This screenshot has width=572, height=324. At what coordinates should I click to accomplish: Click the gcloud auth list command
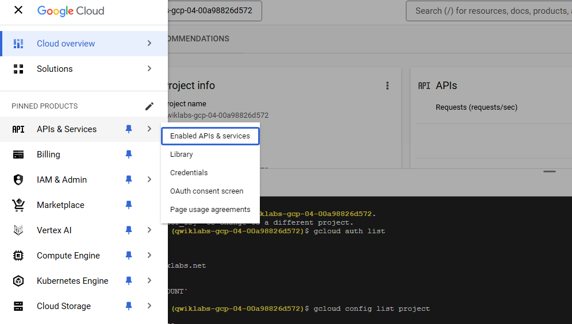tap(349, 231)
